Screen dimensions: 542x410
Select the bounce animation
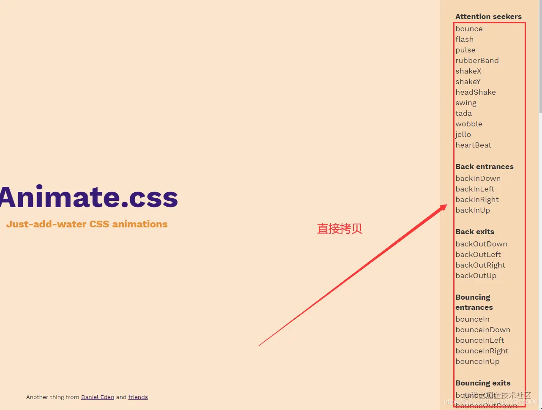pos(469,29)
